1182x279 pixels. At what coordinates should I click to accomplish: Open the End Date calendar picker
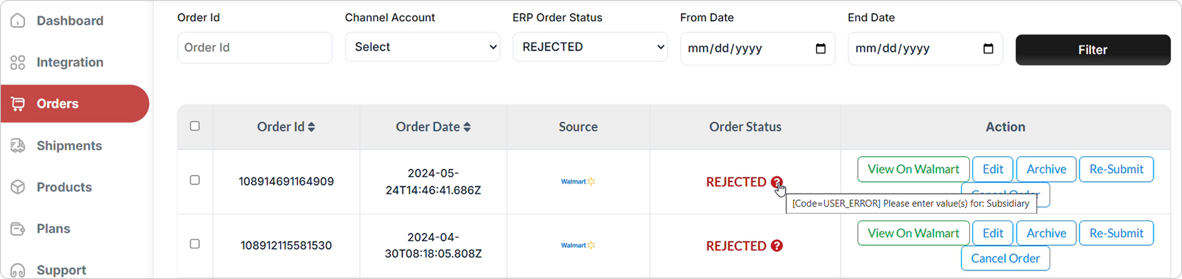988,48
